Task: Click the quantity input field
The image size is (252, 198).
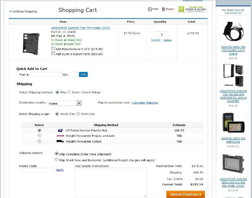Action: pos(162,34)
